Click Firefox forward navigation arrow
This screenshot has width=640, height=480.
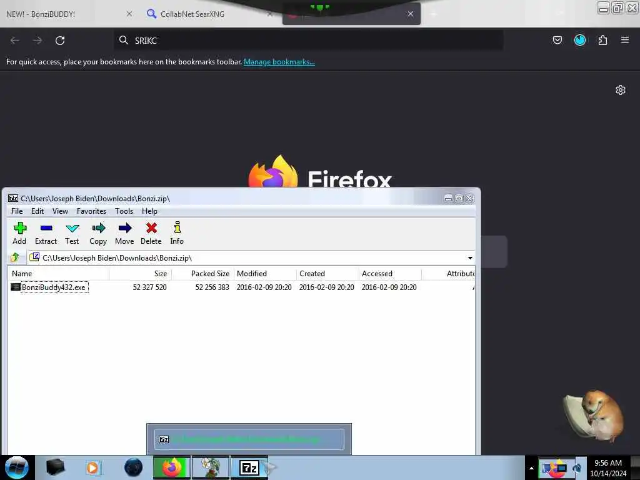point(37,41)
